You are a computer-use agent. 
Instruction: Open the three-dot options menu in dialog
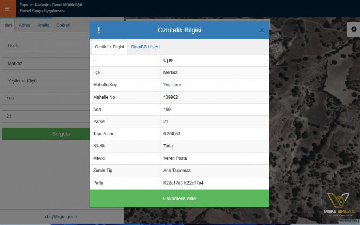[98, 30]
